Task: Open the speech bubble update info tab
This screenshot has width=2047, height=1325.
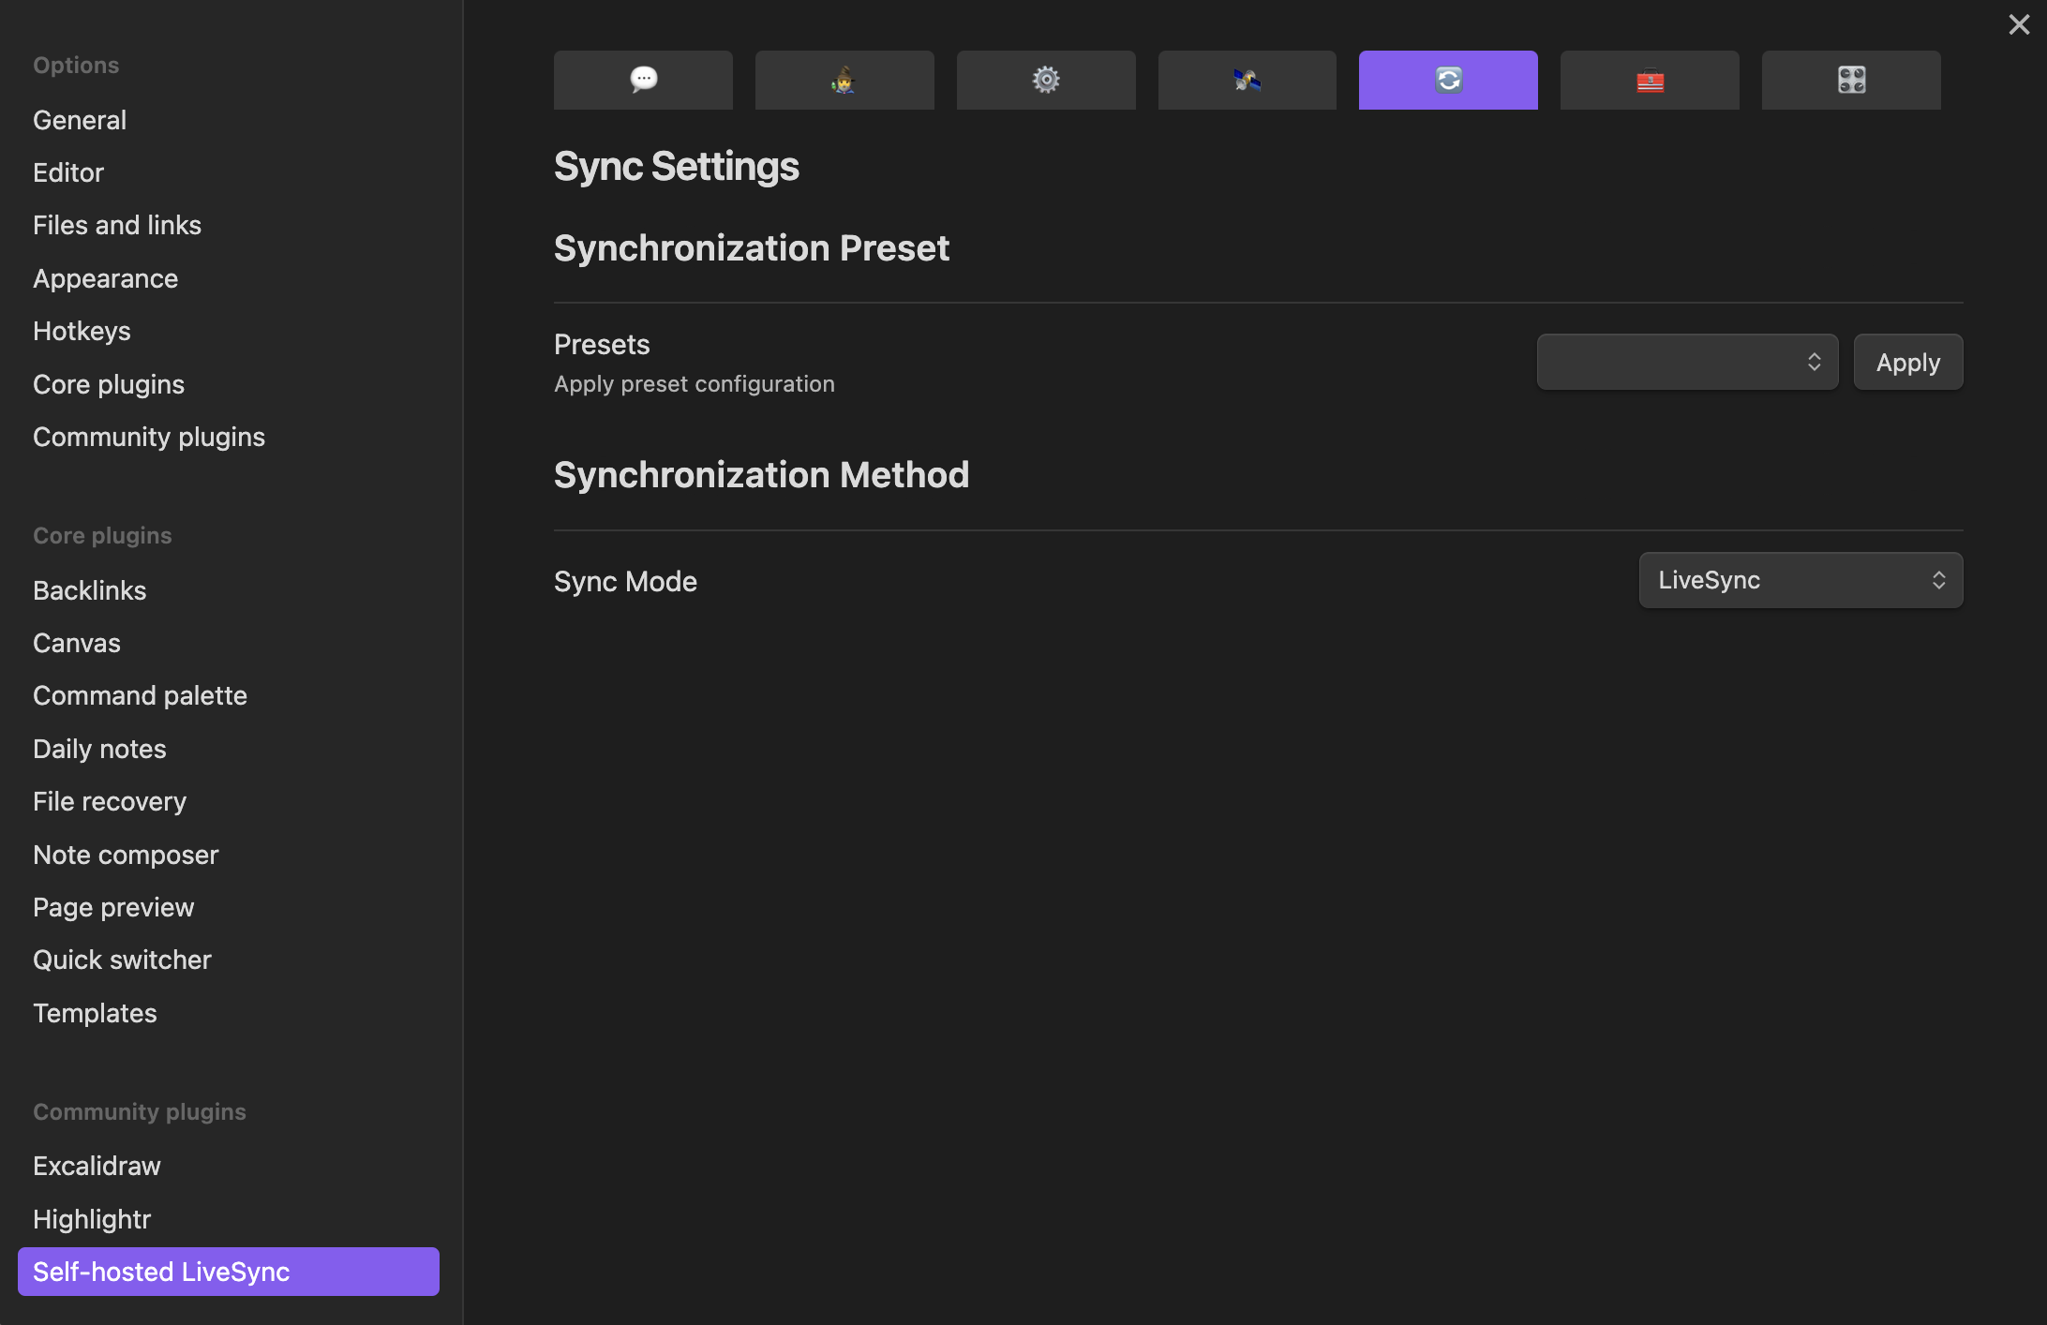Action: click(643, 80)
